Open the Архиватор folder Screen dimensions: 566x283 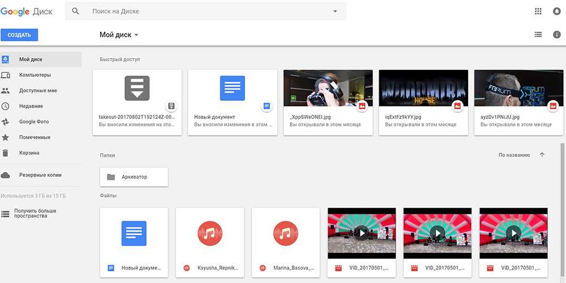click(134, 177)
